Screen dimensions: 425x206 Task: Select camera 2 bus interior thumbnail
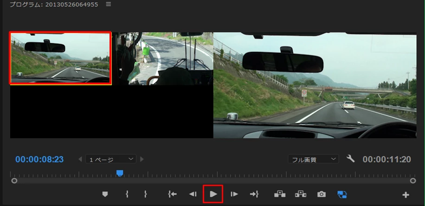163,58
